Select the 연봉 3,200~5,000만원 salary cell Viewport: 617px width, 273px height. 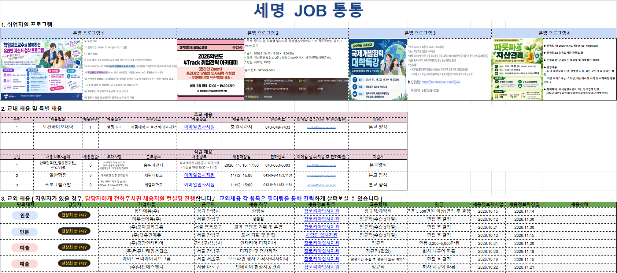tap(439, 243)
